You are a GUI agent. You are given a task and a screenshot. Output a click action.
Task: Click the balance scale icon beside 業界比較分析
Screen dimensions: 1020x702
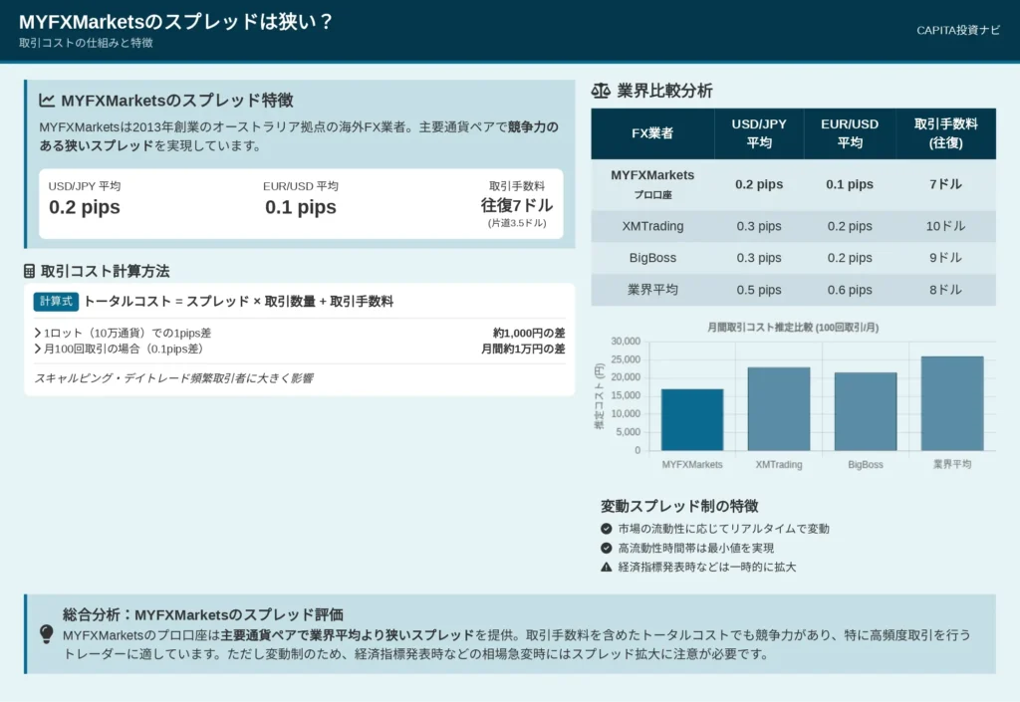pos(601,91)
